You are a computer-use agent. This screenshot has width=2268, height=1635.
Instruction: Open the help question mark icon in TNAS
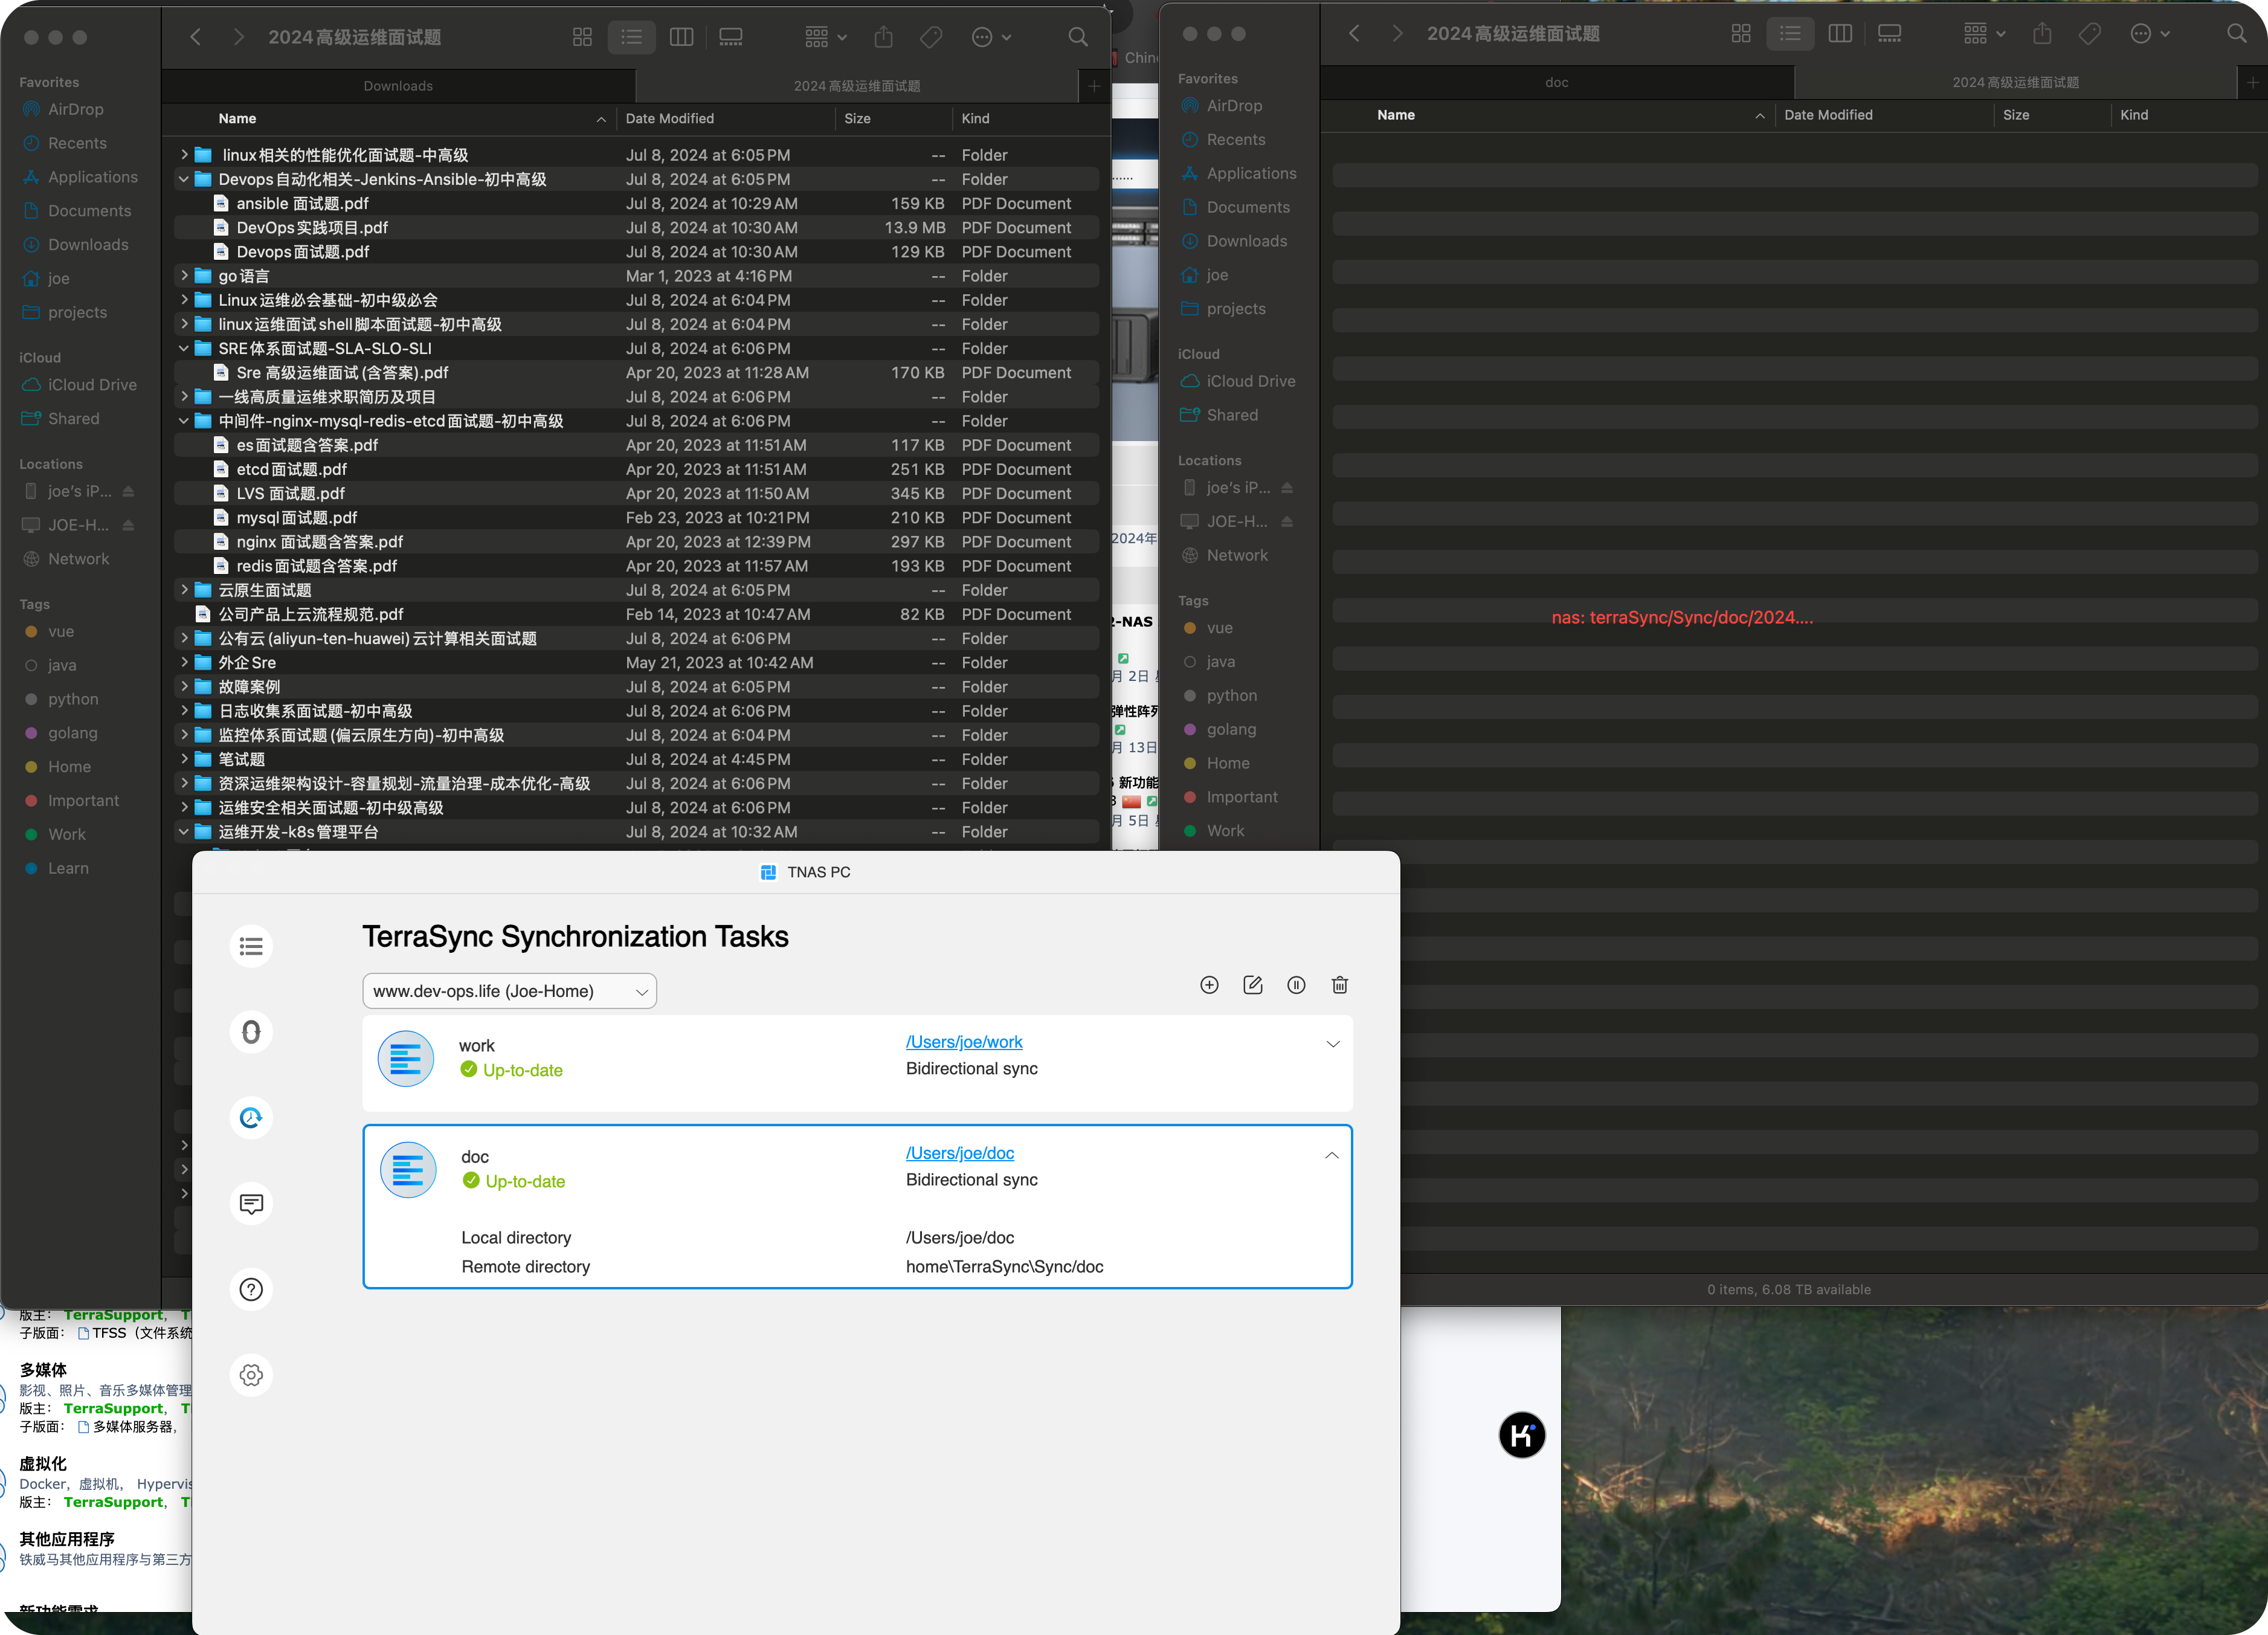[251, 1289]
